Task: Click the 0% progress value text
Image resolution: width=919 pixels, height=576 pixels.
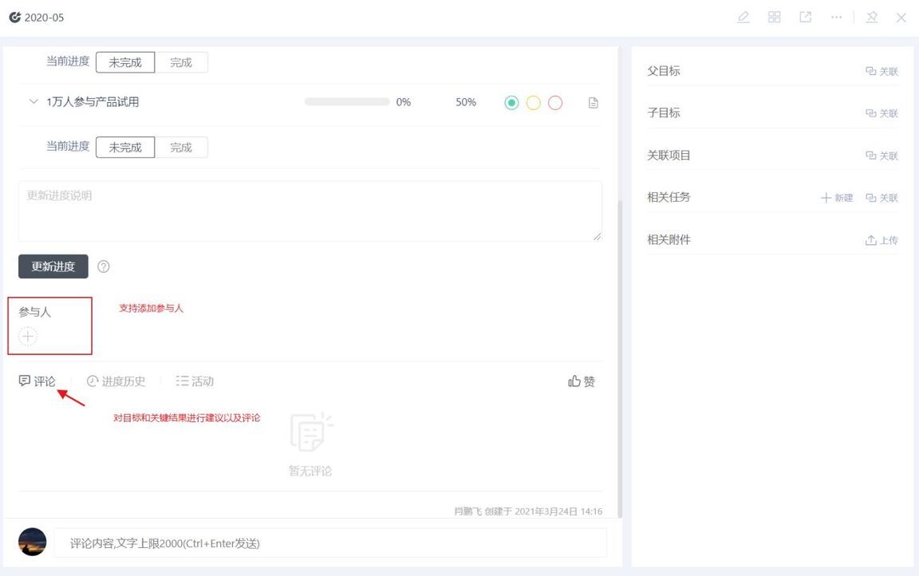Action: [x=403, y=102]
